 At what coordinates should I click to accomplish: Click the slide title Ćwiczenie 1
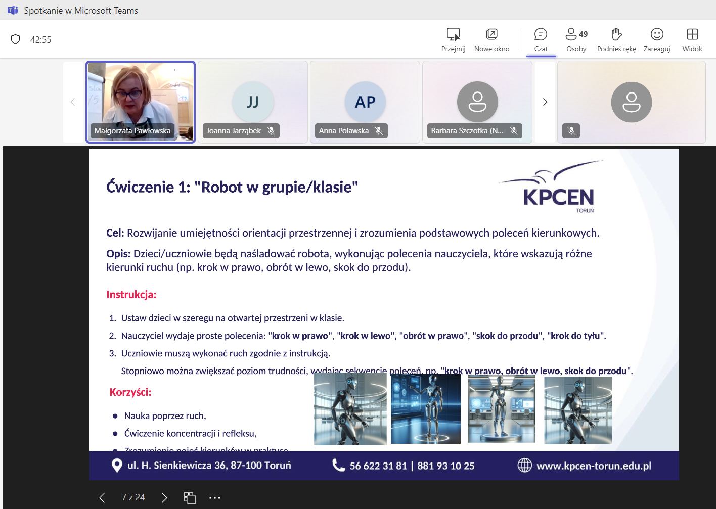pos(233,187)
